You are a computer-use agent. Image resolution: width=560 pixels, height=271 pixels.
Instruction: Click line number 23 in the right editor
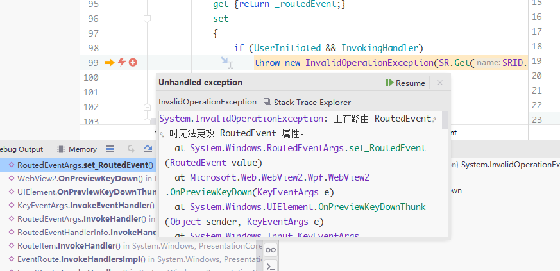[536, 120]
